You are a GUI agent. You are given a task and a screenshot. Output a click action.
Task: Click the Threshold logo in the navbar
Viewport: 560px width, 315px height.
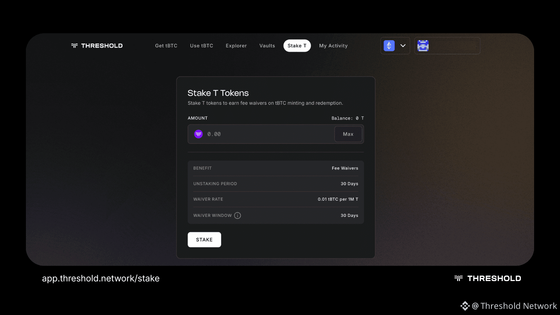click(97, 46)
